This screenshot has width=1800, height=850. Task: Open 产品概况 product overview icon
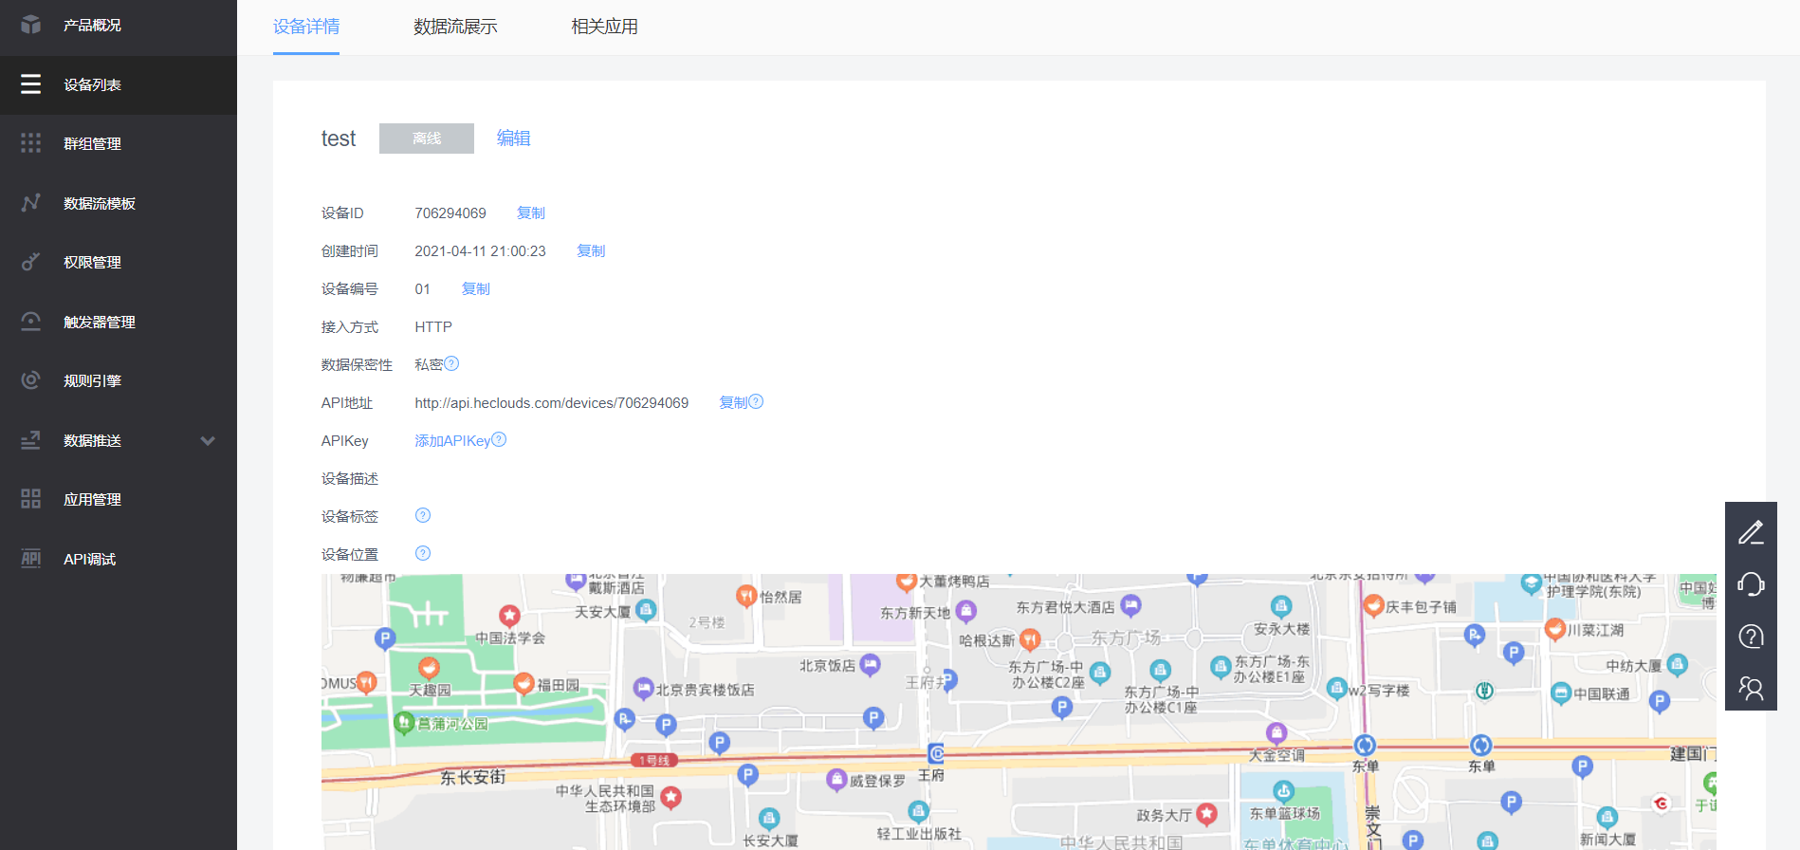[31, 25]
